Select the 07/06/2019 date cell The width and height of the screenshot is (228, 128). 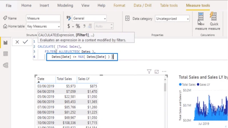(x=46, y=107)
